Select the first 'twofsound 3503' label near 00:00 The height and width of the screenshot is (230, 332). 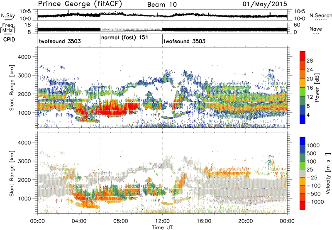[x=60, y=41]
